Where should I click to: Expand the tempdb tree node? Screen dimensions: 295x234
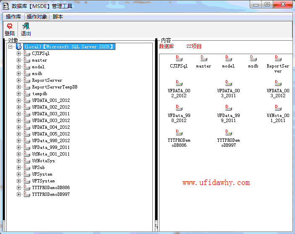click(18, 94)
